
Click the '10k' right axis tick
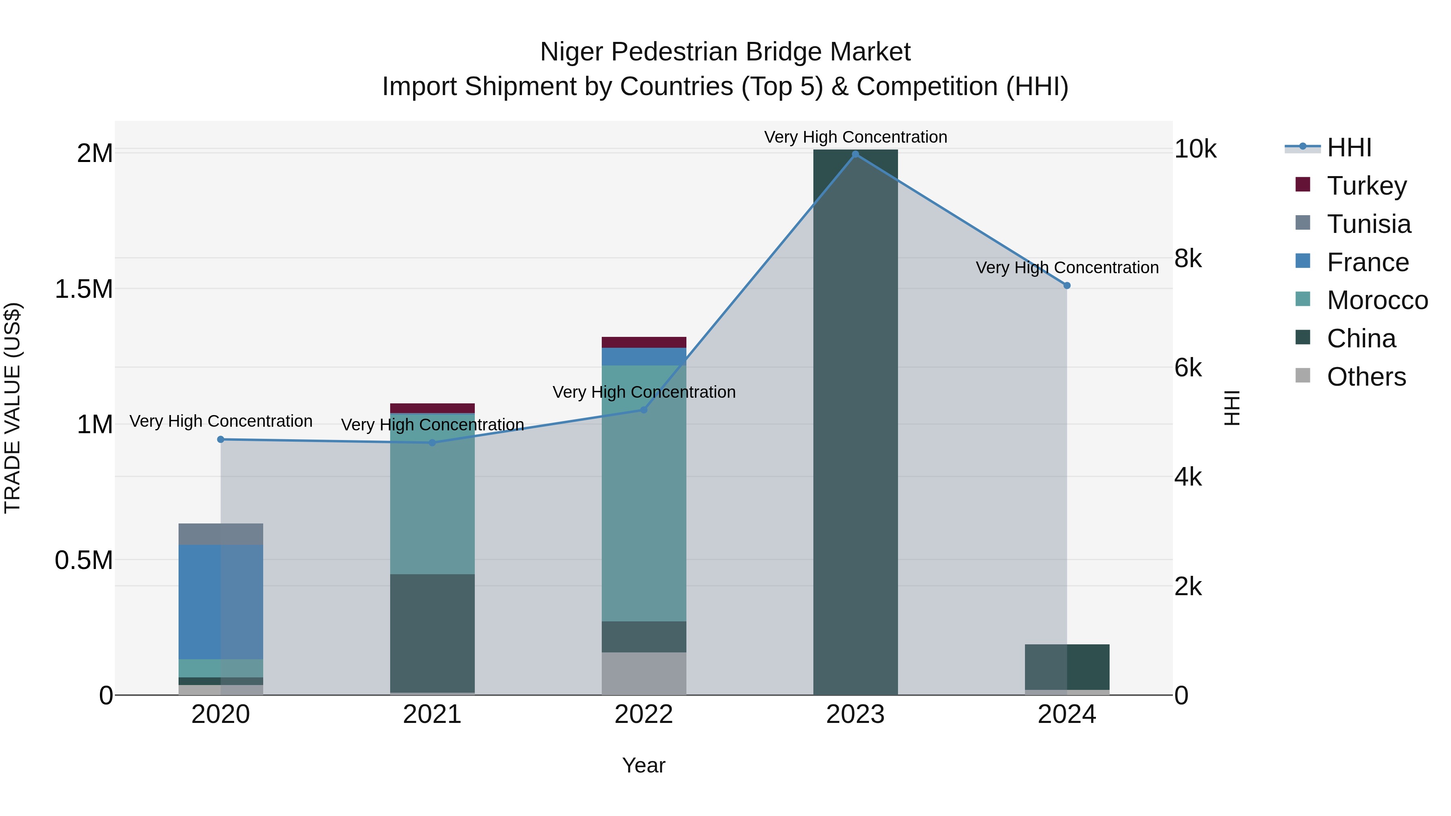(x=1196, y=149)
